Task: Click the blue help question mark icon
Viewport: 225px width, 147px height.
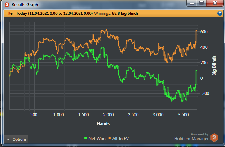Action: coord(220,13)
